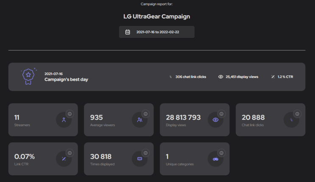Click the '306 chat link clicks' stat
315x182 pixels.
(x=191, y=77)
